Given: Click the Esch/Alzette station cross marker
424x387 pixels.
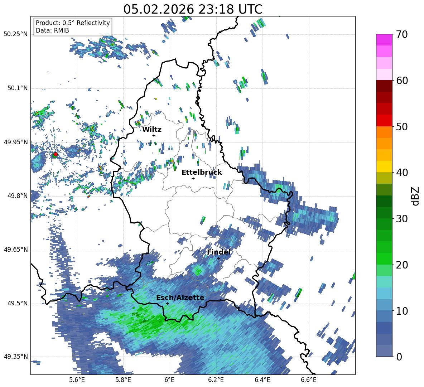Looking at the screenshot, I should pos(167,304).
